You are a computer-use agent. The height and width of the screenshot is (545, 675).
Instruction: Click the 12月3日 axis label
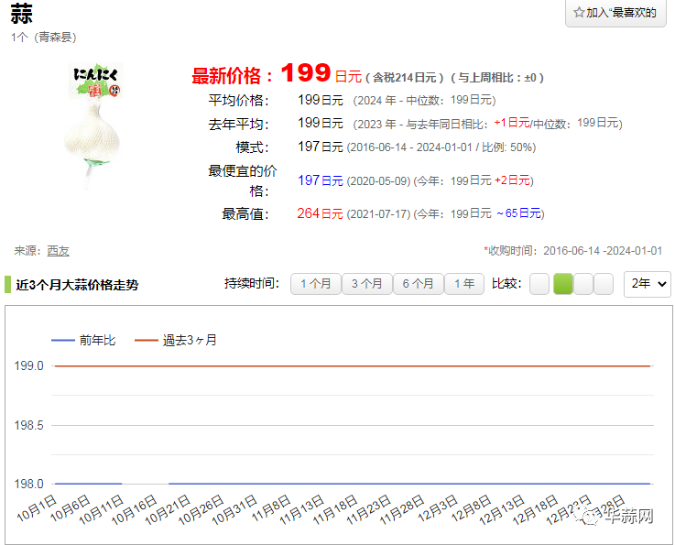(438, 508)
